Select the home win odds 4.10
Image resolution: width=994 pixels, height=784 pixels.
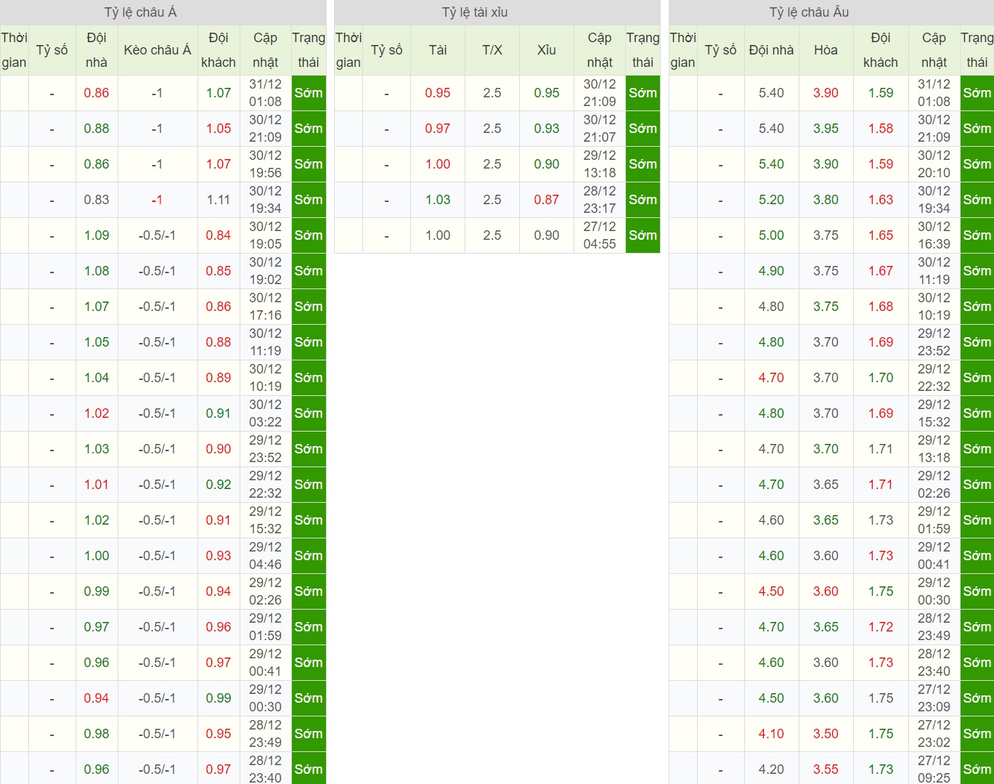pyautogui.click(x=771, y=734)
